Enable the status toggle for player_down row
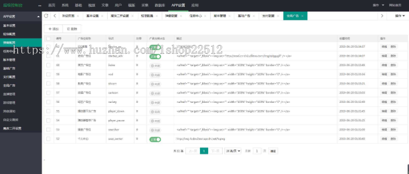409x174 pixels. tap(155, 112)
